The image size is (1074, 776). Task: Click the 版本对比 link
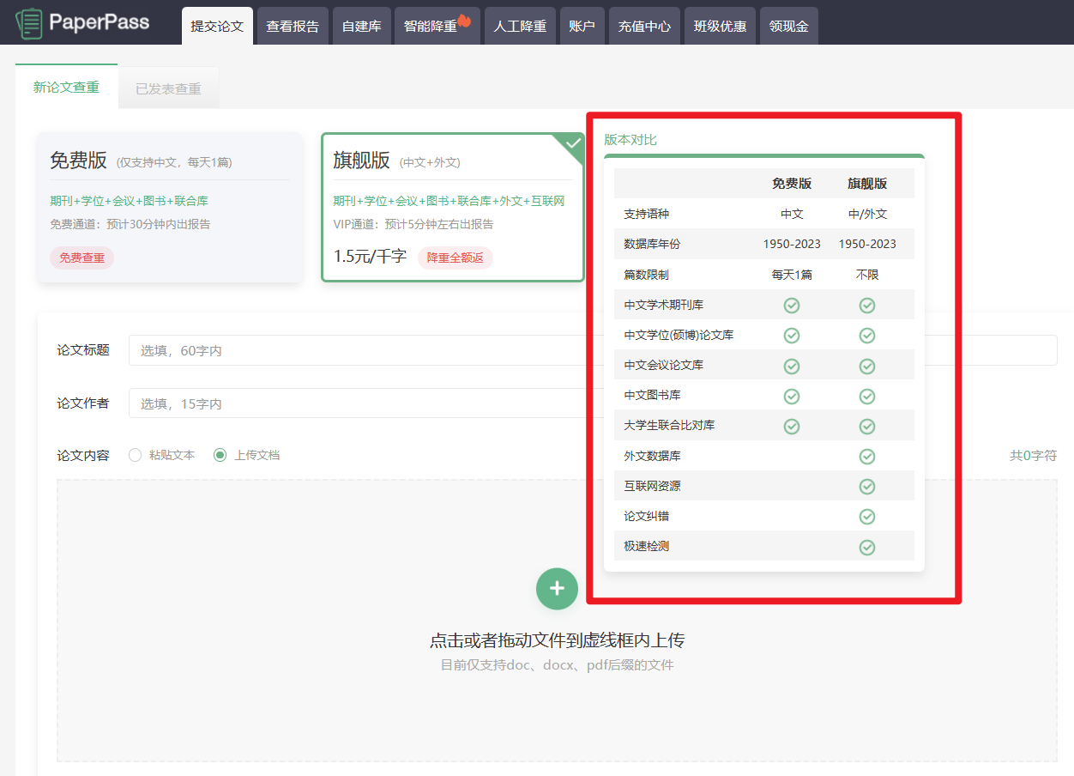pos(631,139)
